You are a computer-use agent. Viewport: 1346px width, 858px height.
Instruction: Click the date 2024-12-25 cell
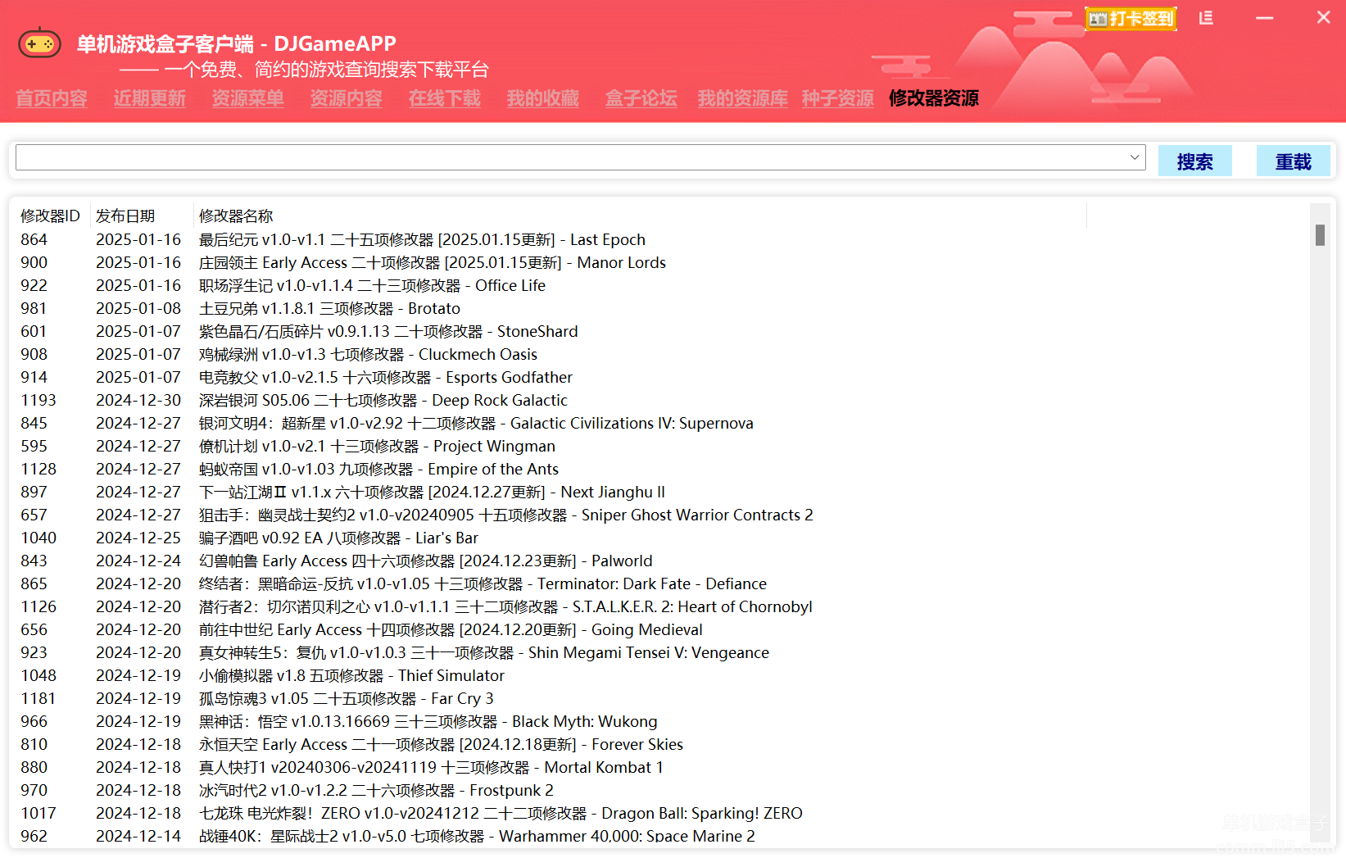point(138,538)
